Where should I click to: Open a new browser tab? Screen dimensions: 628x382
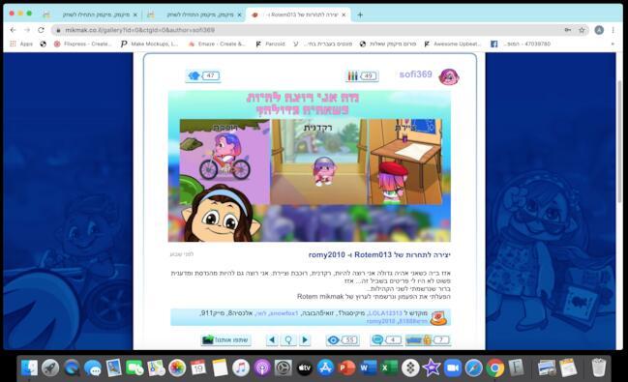pyautogui.click(x=360, y=15)
